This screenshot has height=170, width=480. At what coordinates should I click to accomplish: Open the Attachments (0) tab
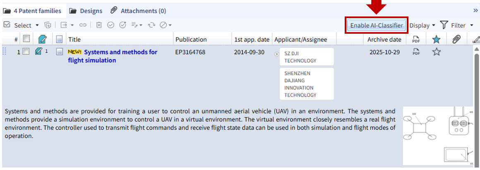[138, 11]
